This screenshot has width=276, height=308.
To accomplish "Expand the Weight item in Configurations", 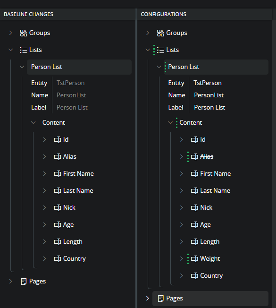I will click(182, 259).
